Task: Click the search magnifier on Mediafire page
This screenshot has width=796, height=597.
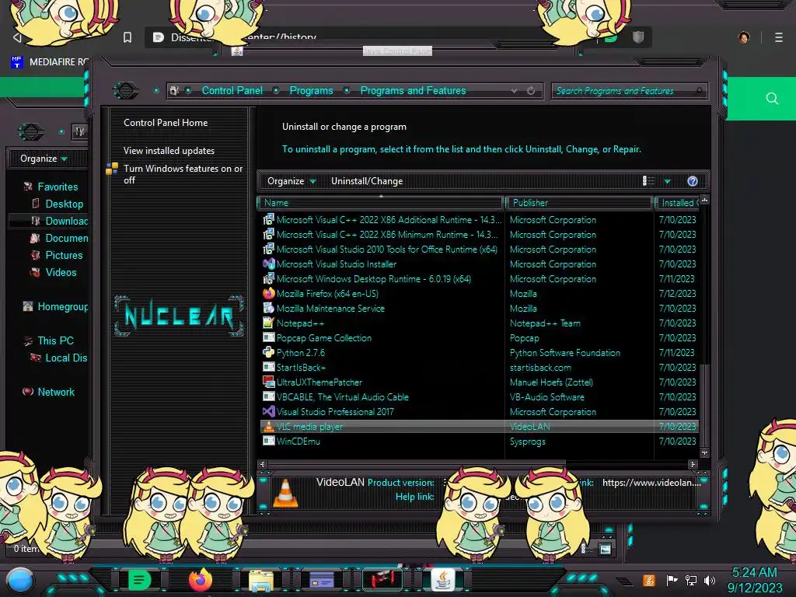Action: (772, 98)
